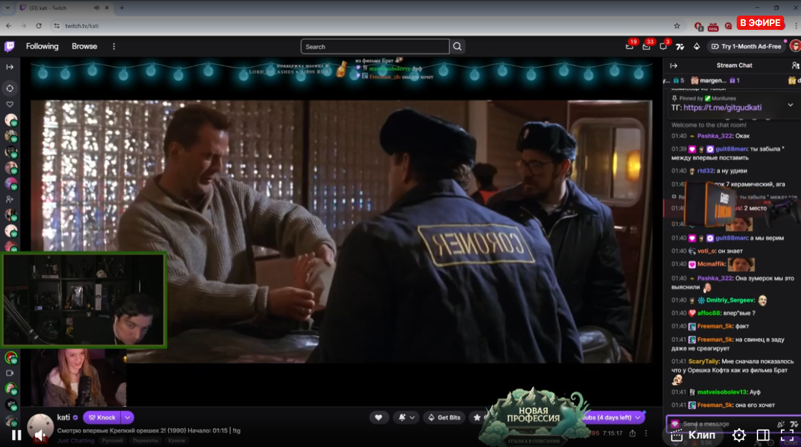The width and height of the screenshot is (801, 447).
Task: Go back in browser
Action: (x=8, y=26)
